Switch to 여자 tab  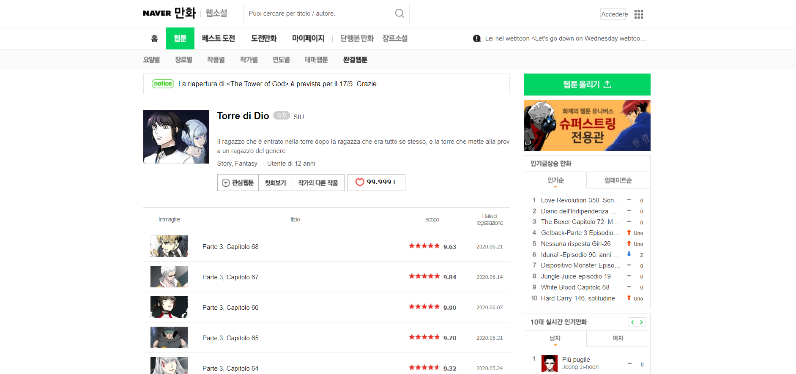(618, 338)
